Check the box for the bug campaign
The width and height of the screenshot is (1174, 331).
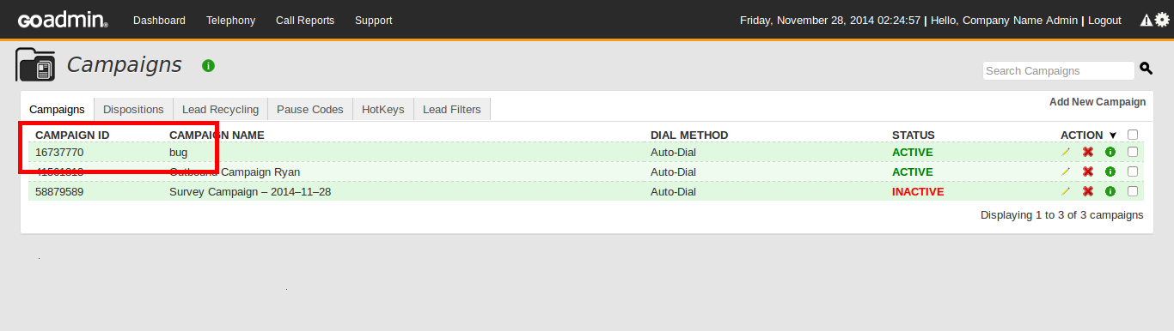click(x=1133, y=152)
